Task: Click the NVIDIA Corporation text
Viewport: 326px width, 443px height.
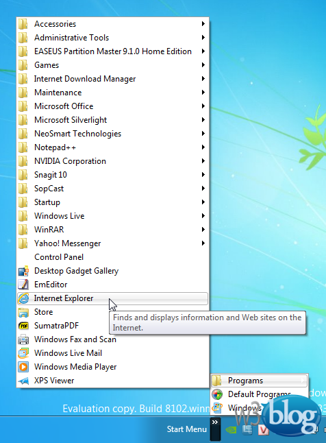Action: [70, 161]
